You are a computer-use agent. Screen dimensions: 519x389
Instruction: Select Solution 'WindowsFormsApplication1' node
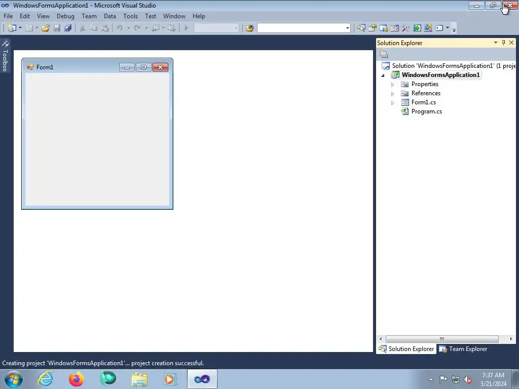click(x=449, y=65)
